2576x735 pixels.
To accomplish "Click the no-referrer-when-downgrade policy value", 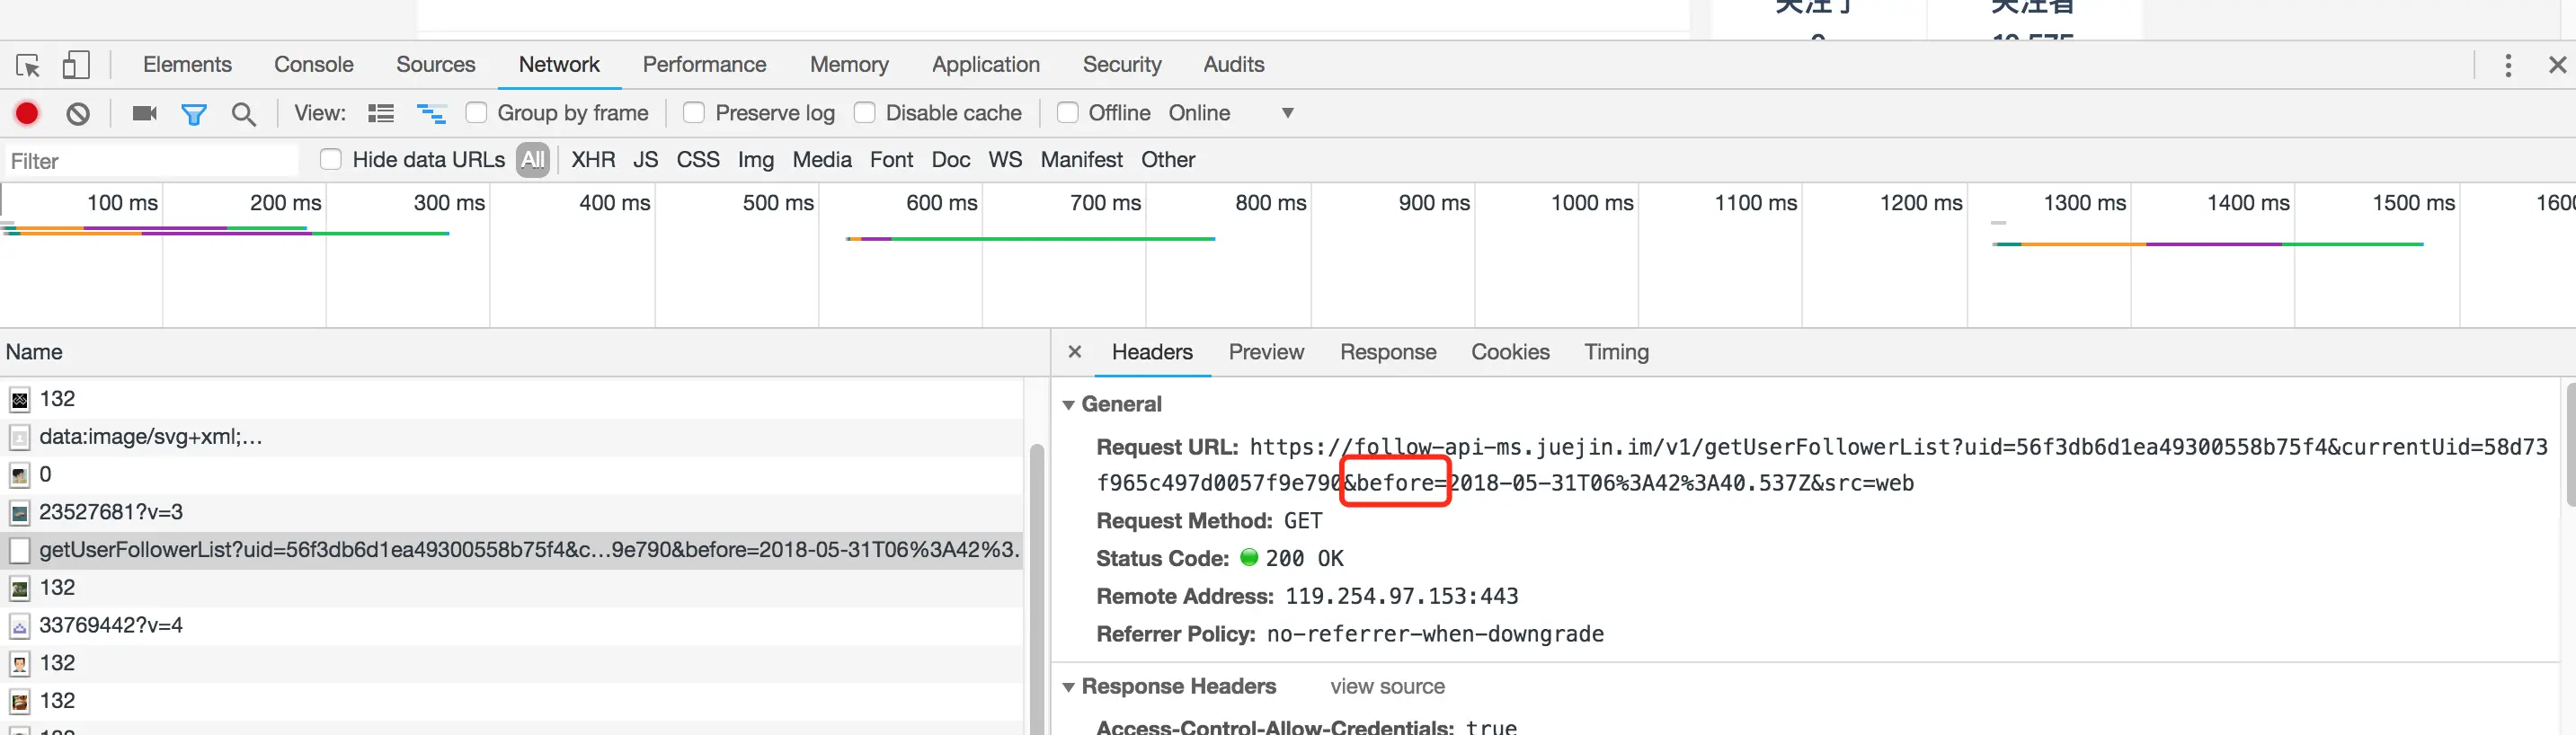I will (x=1435, y=635).
